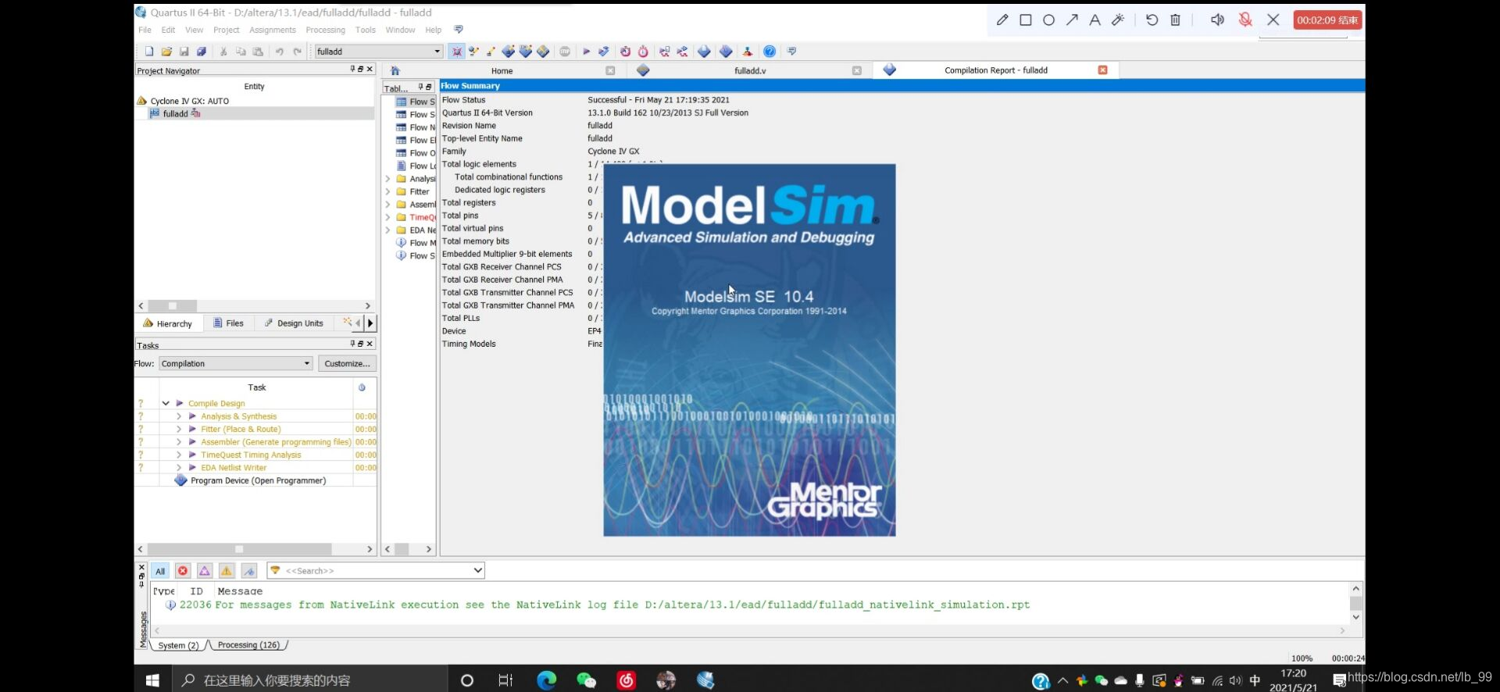Toggle the critical warning messages filter icon
The image size is (1500, 692).
(205, 571)
